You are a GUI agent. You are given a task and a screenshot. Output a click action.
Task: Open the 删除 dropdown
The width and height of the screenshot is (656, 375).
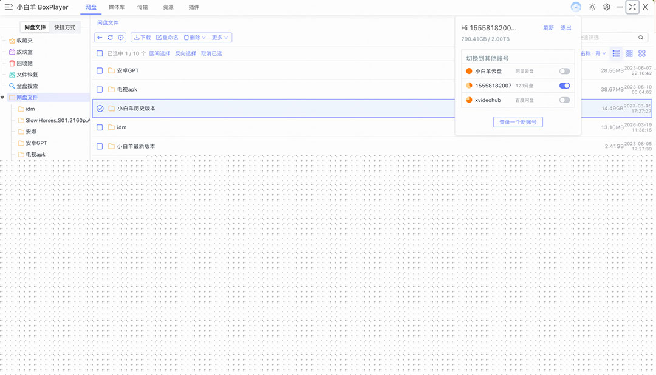pyautogui.click(x=195, y=38)
